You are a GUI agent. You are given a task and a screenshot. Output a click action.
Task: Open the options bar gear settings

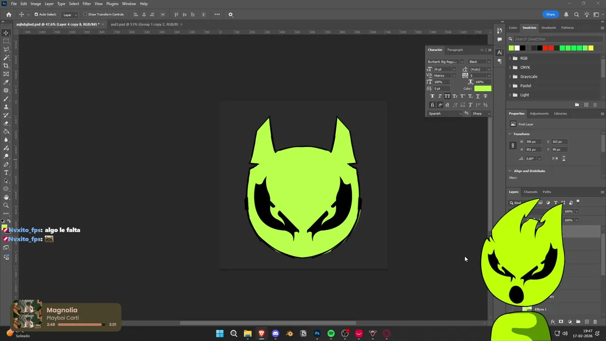tap(231, 15)
